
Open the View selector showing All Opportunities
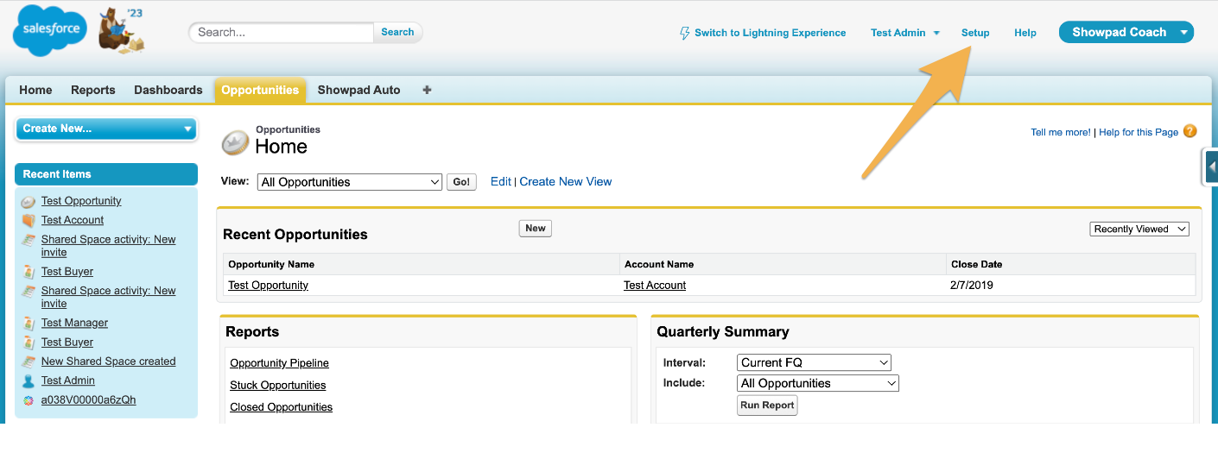click(x=350, y=182)
